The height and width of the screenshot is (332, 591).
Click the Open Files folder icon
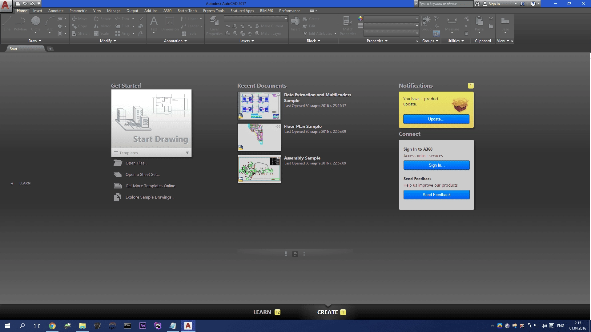pos(118,163)
